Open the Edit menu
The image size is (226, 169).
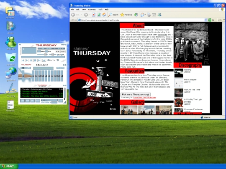click(x=78, y=10)
